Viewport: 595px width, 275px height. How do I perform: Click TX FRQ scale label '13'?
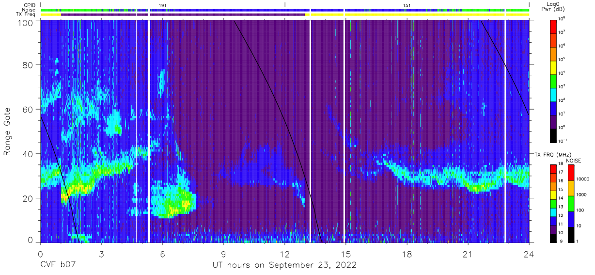(x=561, y=208)
